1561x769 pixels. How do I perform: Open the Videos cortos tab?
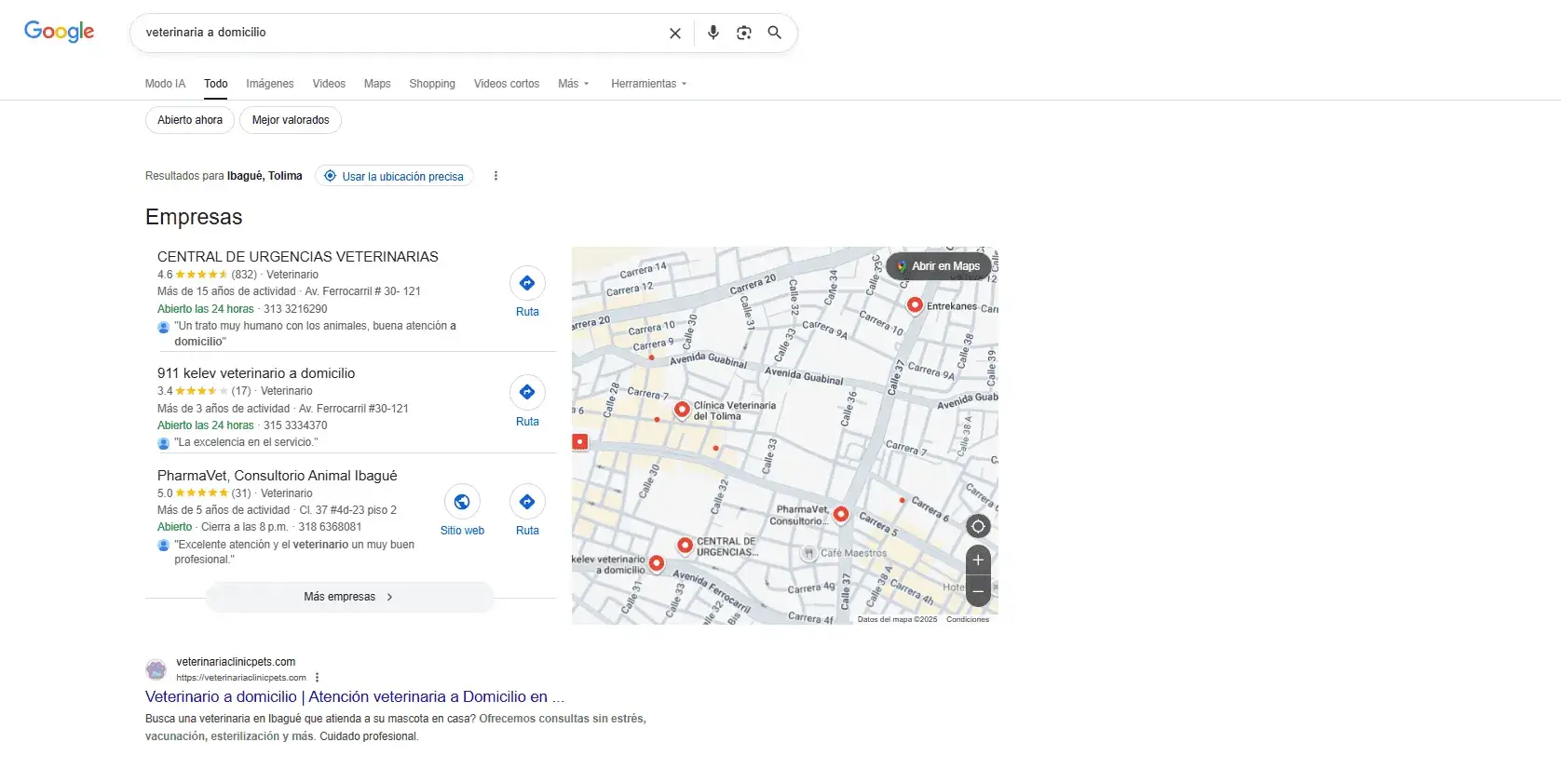click(x=507, y=84)
